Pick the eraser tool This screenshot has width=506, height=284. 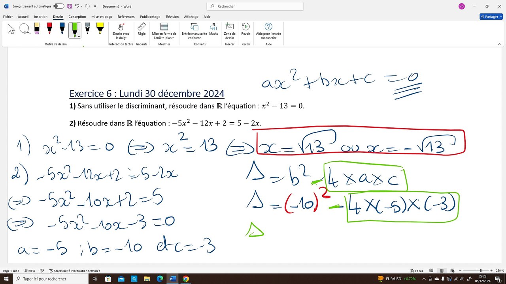[37, 29]
